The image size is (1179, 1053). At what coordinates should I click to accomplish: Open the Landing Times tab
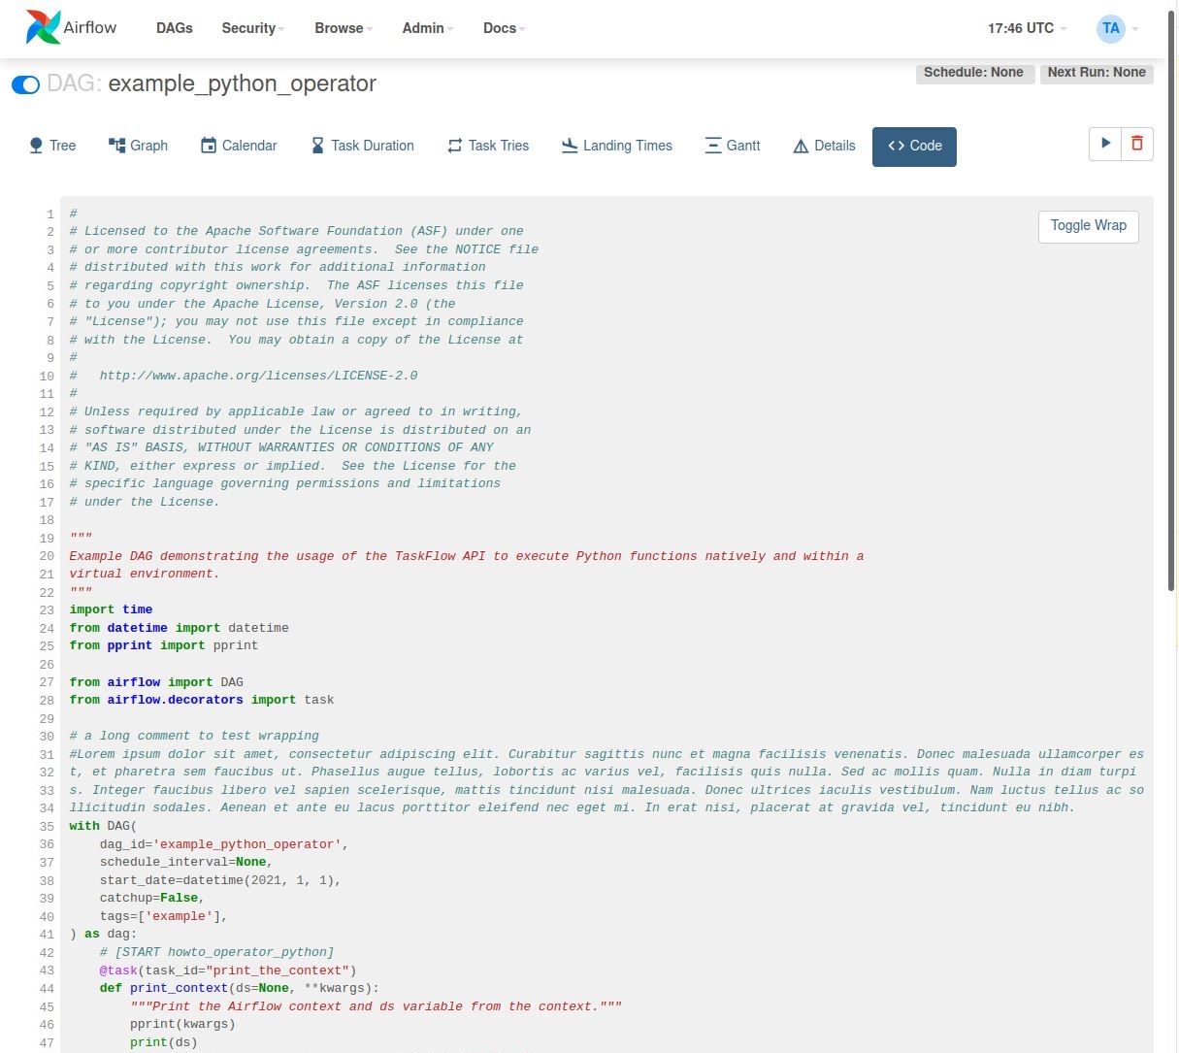617,146
